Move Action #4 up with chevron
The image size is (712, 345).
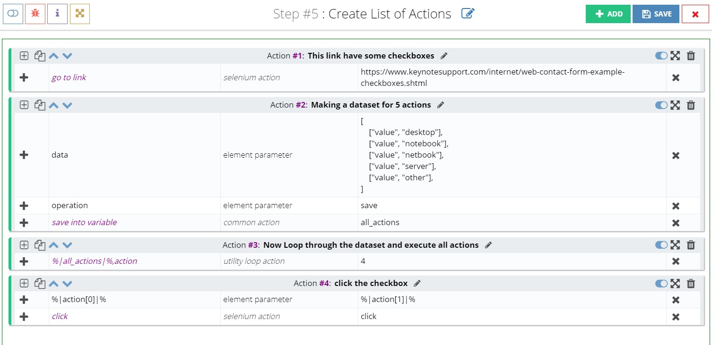(54, 283)
